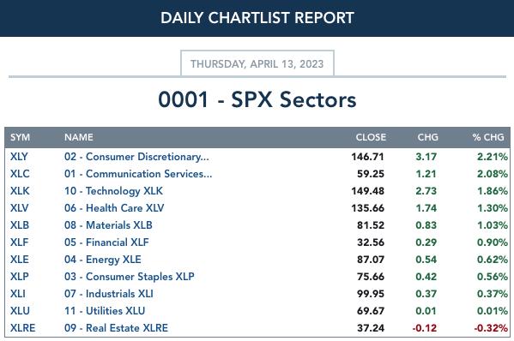Select 07 - Industrials XLI entry

pyautogui.click(x=109, y=294)
